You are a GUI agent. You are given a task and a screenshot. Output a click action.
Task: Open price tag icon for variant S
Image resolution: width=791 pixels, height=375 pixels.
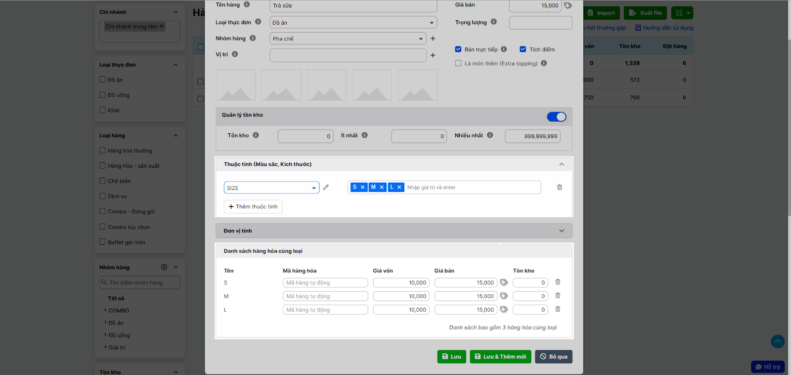[x=504, y=282]
